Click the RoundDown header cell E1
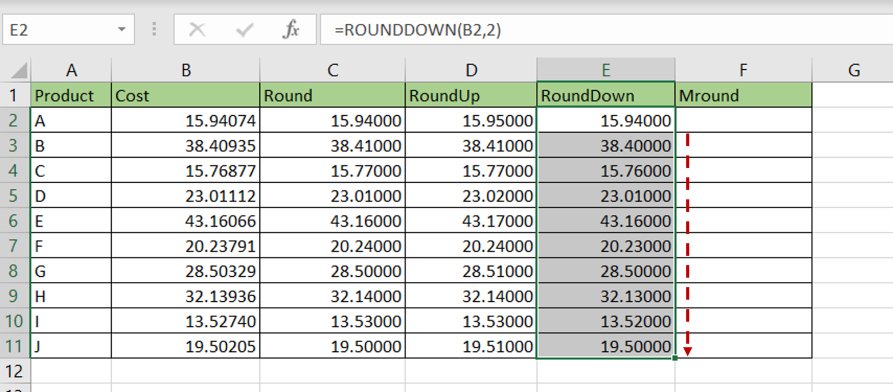 606,95
